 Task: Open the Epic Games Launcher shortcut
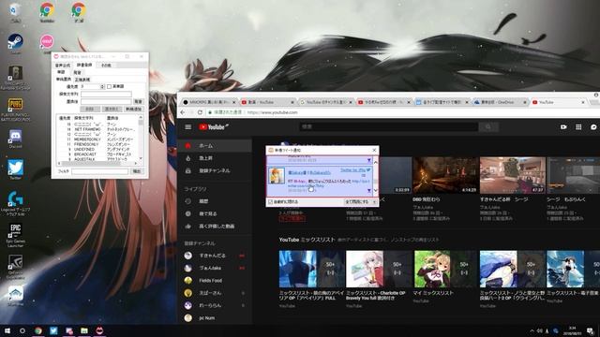coord(15,234)
